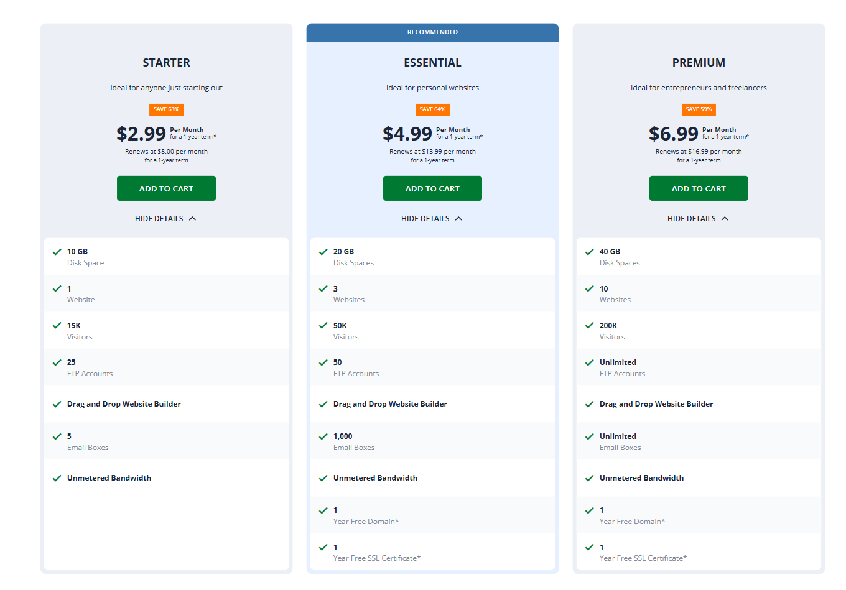
Task: Click the Save 63% orange badge
Action: click(x=166, y=109)
